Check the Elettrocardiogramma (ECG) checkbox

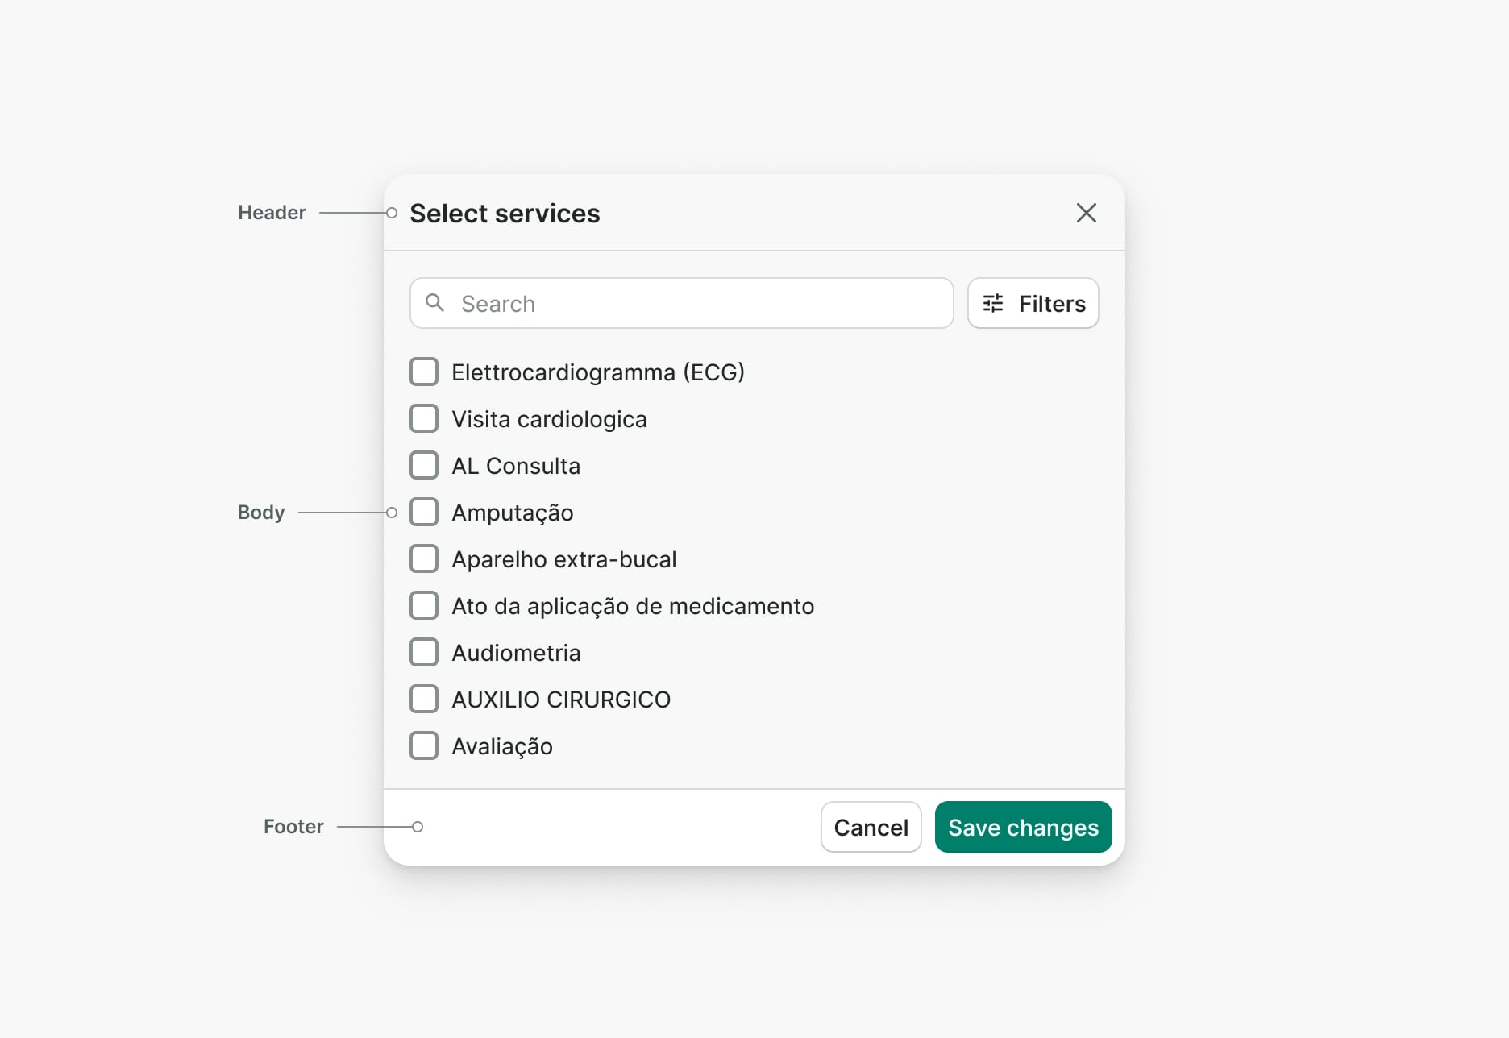424,372
